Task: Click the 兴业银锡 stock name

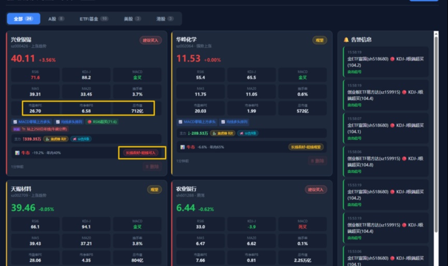Action: point(21,39)
